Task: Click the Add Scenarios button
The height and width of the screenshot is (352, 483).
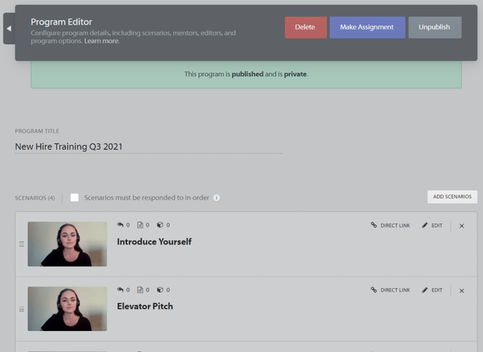Action: coord(452,197)
